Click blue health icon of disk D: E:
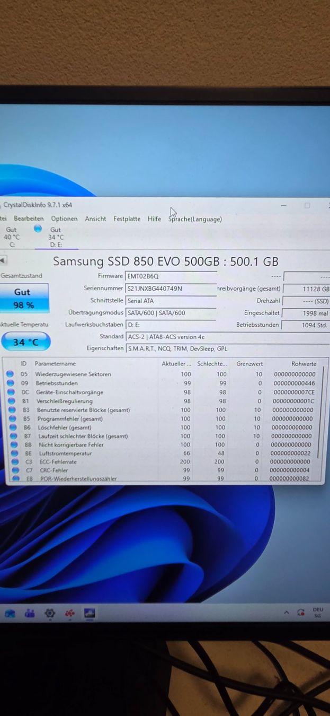Viewport: 330px width, 716px height. [38, 229]
